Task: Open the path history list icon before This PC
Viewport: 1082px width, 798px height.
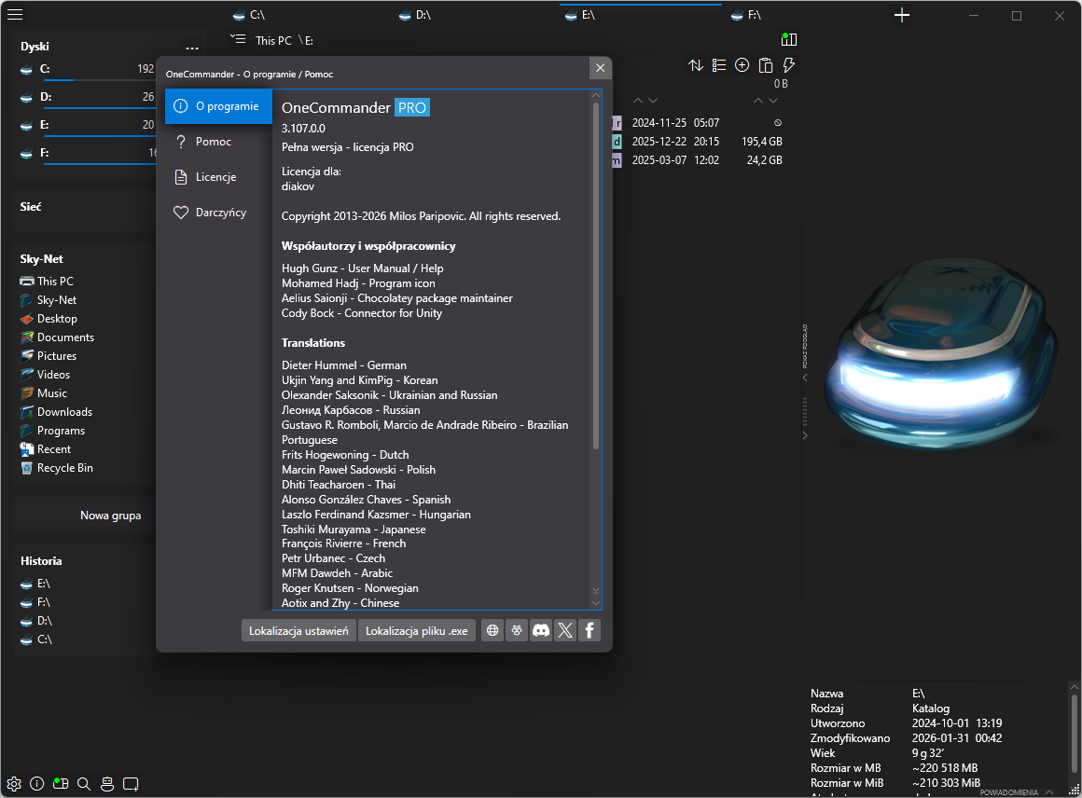Action: [x=238, y=39]
